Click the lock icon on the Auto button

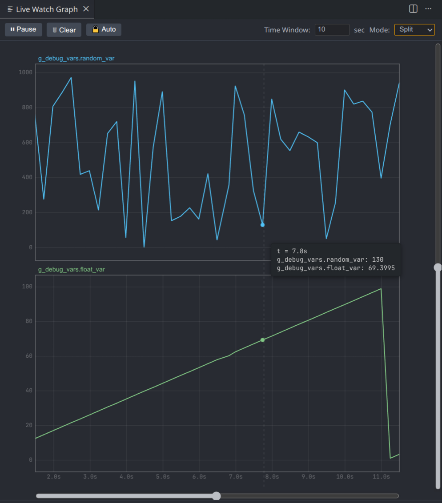[95, 29]
